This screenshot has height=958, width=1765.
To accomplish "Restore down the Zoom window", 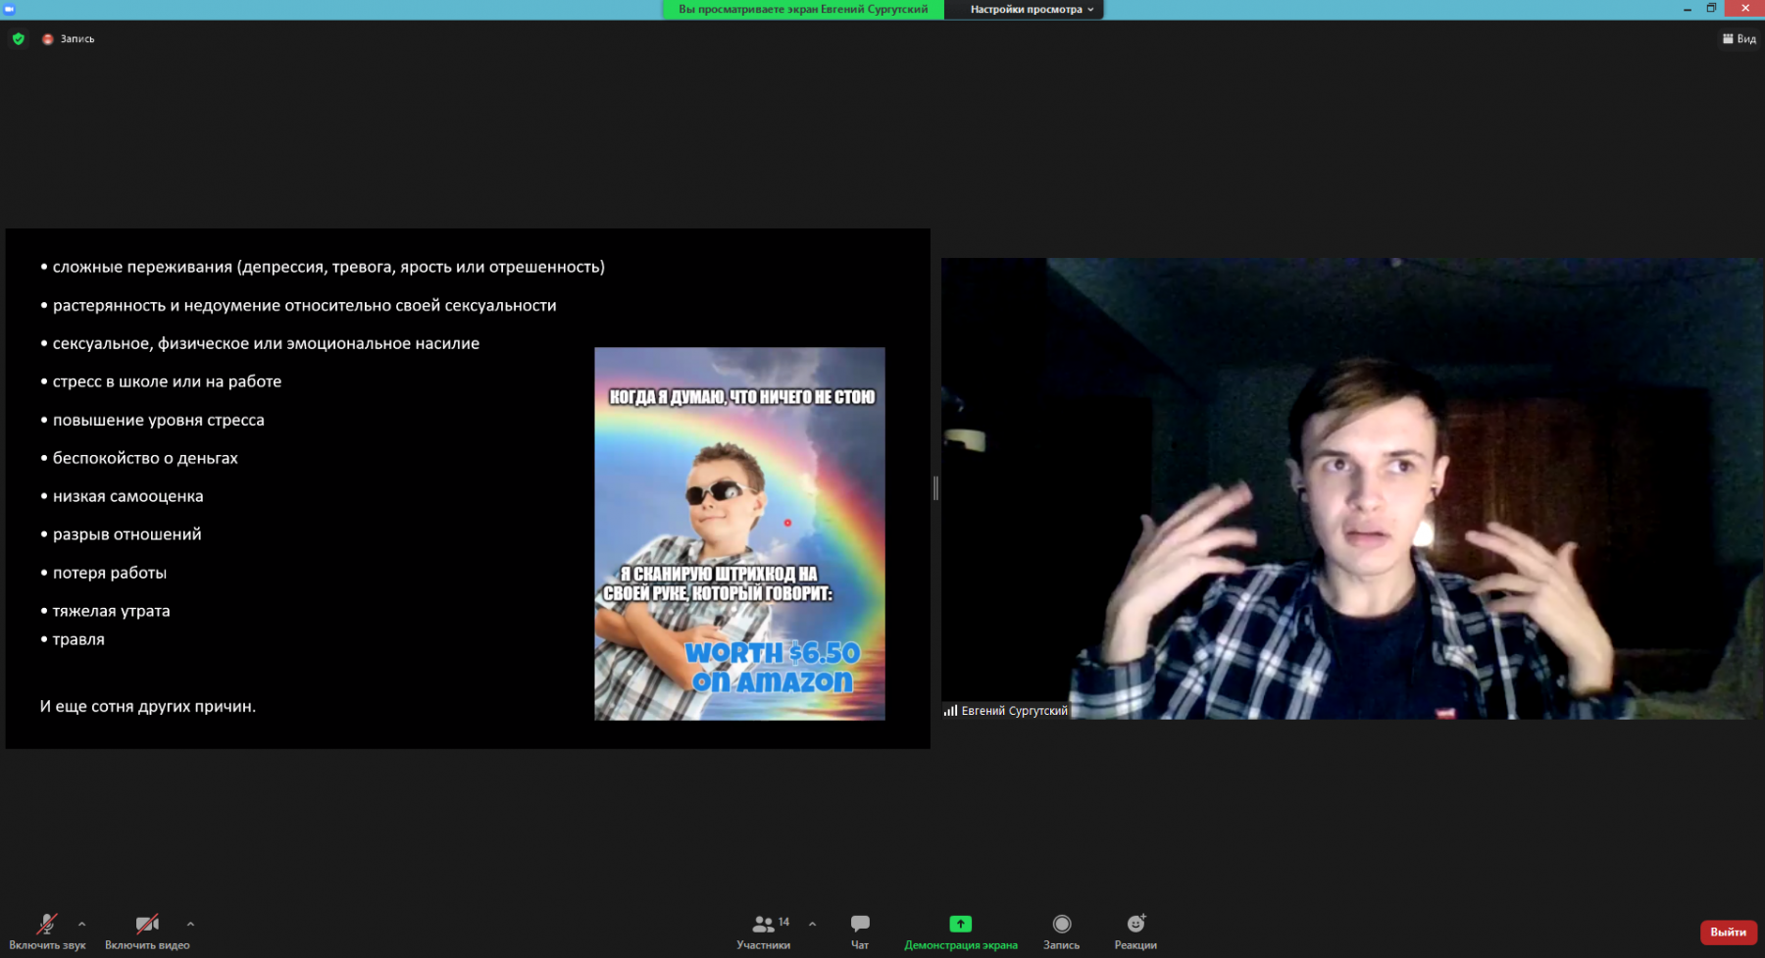I will point(1711,9).
